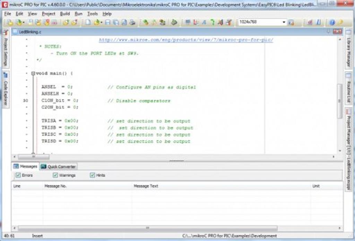This screenshot has height=241, width=355.
Task: Click the New File blank page icon
Action: [x=88, y=23]
